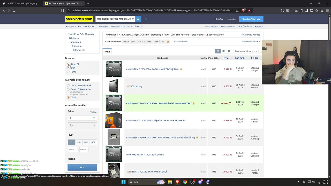Click the star icon beside Aramayı Kaydet
Screen dimensions: 331x186
tap(243, 35)
